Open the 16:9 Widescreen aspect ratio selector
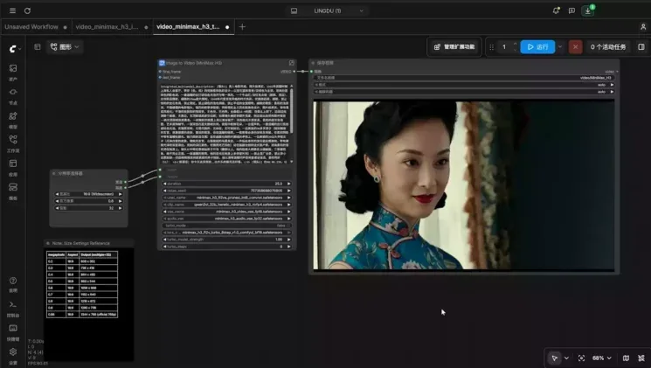This screenshot has height=368, width=651. [88, 194]
